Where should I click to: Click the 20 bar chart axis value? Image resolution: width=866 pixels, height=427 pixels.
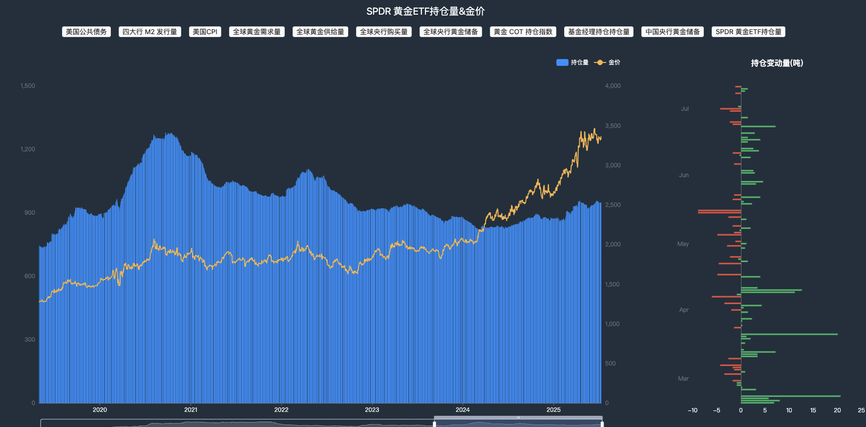point(837,410)
